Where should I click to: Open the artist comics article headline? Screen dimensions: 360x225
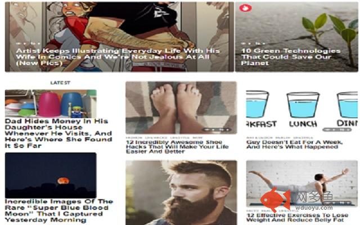coord(118,57)
